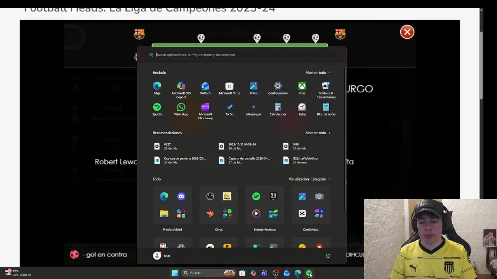The width and height of the screenshot is (497, 279).
Task: Open Copilot from the taskbar
Action: pyautogui.click(x=253, y=273)
